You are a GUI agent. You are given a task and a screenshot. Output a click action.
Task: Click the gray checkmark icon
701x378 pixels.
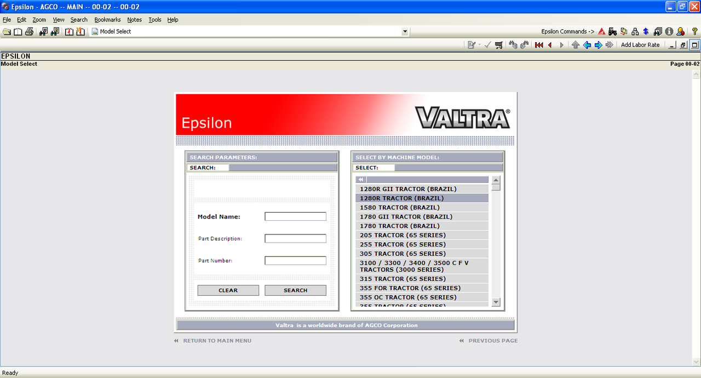tap(488, 45)
